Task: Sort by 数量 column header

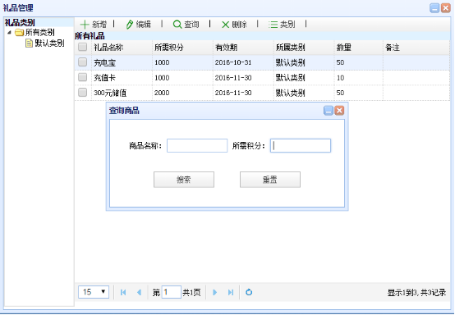Action: 359,48
